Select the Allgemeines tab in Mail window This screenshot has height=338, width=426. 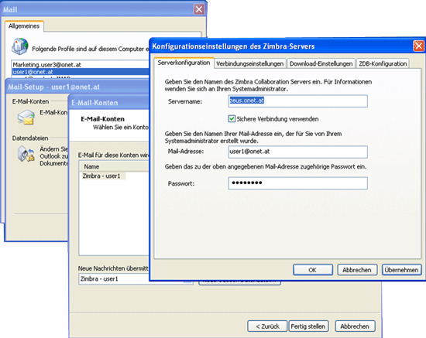pos(24,26)
